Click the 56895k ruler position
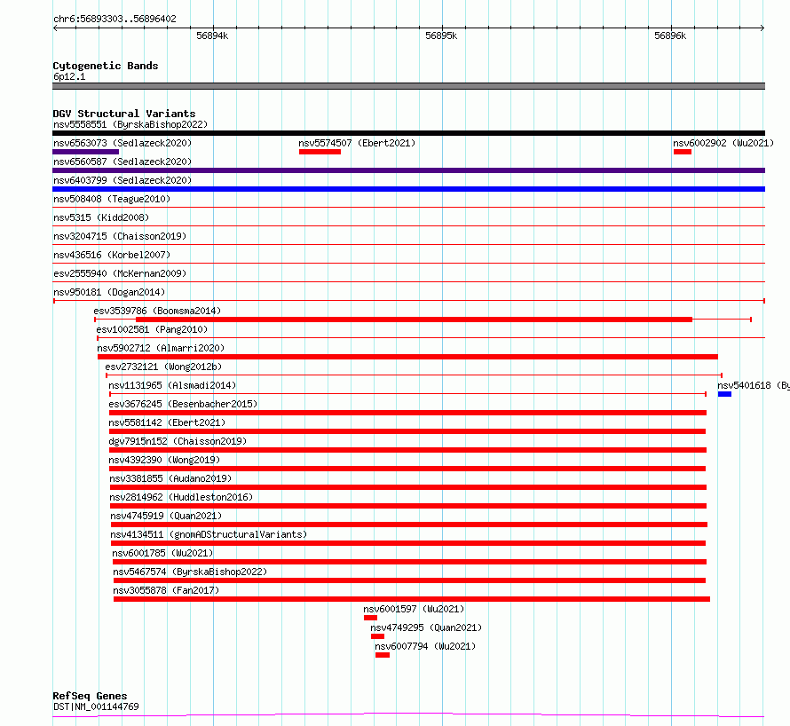This screenshot has height=726, width=790. coord(441,36)
